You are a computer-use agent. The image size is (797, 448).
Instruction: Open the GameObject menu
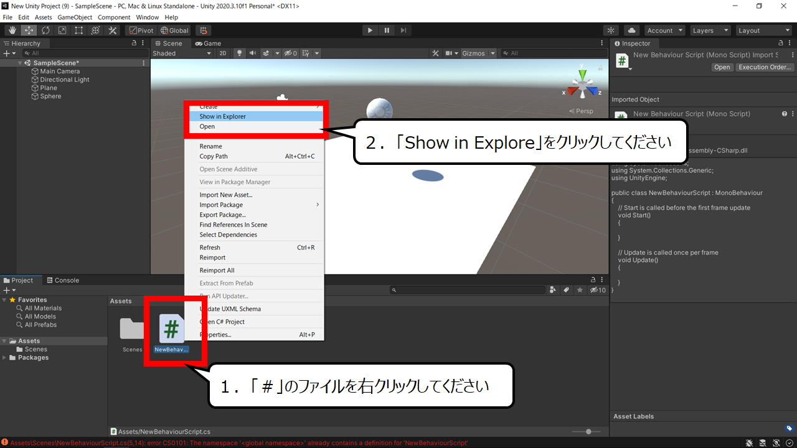(x=75, y=17)
